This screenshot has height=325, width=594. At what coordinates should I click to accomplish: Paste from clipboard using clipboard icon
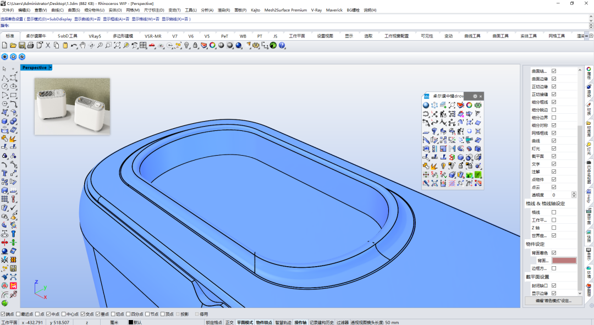click(65, 46)
